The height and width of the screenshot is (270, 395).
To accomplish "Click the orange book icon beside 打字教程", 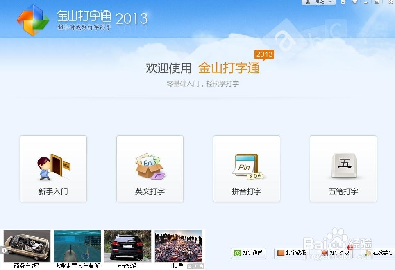I will tap(281, 253).
